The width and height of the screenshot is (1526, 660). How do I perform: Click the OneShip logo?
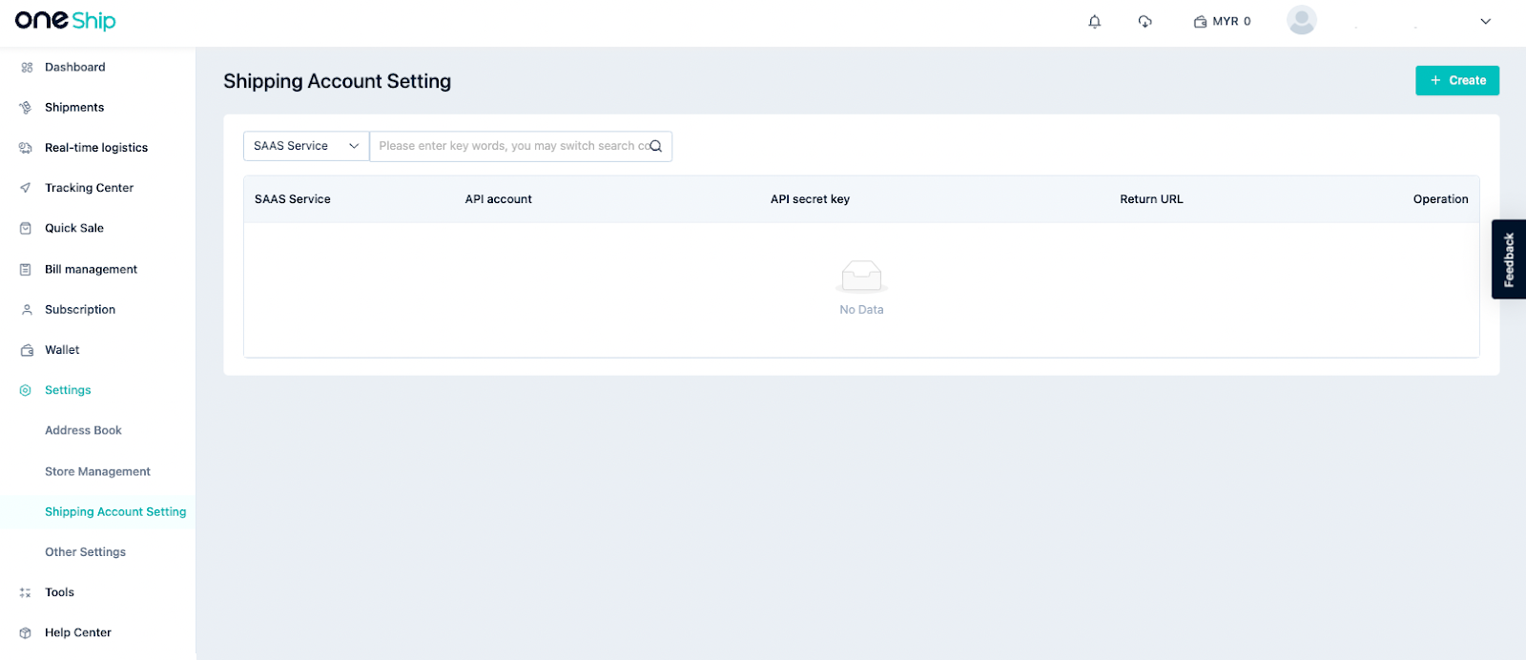click(x=65, y=21)
